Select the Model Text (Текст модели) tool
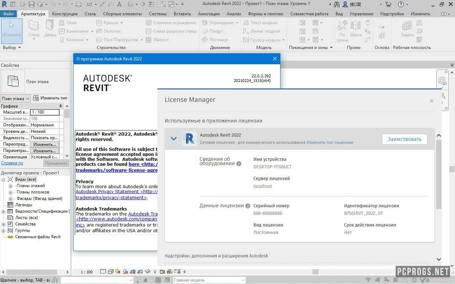 click(x=260, y=22)
